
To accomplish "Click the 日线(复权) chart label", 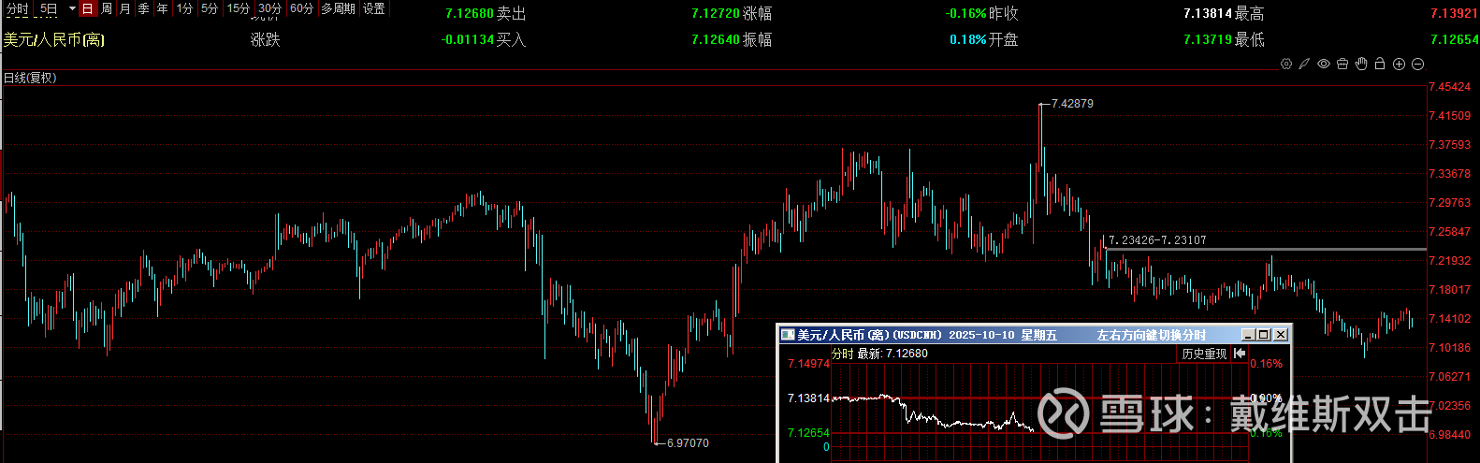I will point(30,78).
